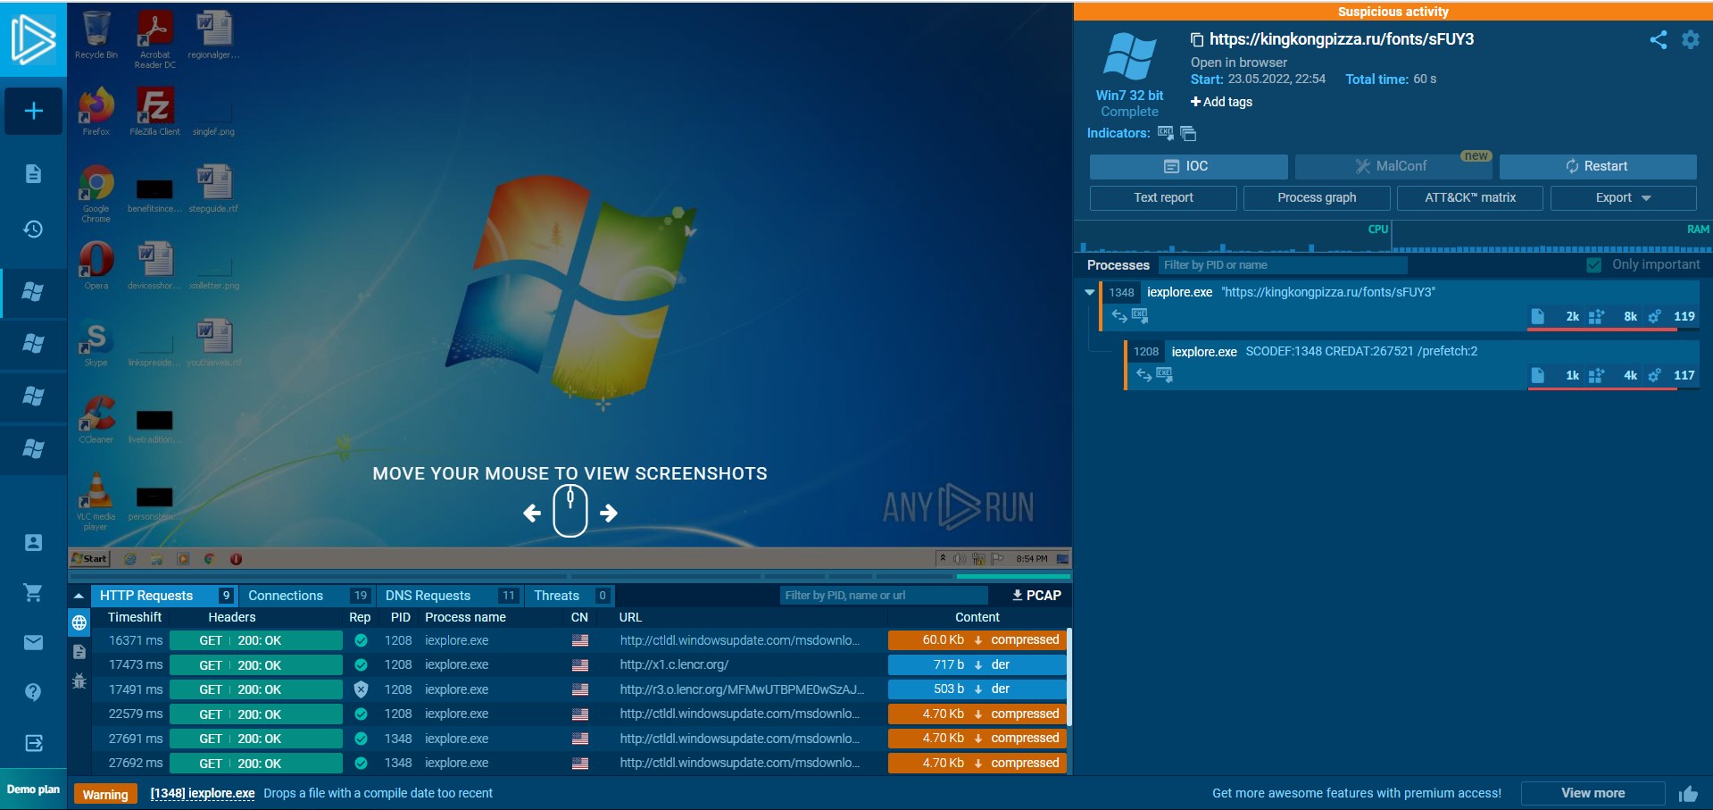Image resolution: width=1713 pixels, height=810 pixels.
Task: Open the Text report
Action: coord(1163,197)
